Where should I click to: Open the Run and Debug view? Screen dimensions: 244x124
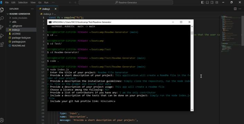[x=2, y=36]
